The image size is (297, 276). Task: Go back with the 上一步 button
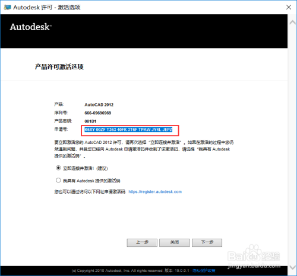coord(142,242)
